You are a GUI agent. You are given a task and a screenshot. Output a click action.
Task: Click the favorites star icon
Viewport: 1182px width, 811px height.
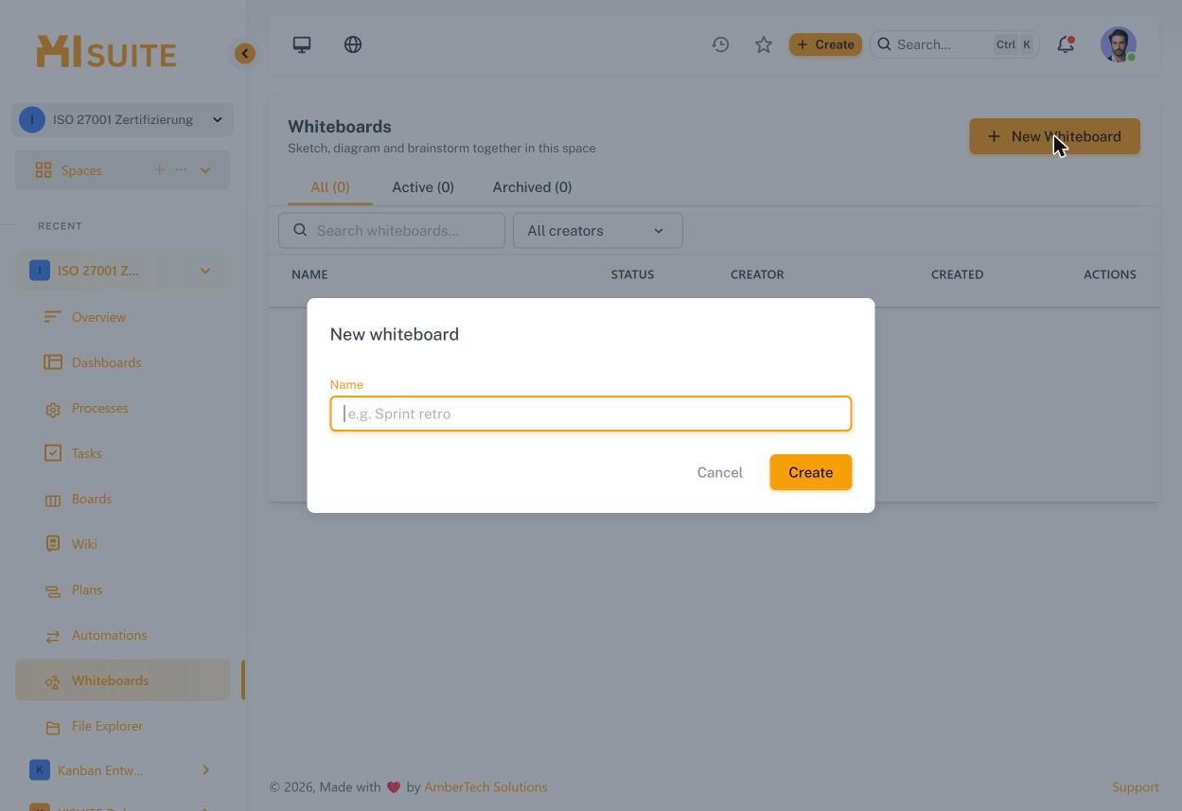[x=764, y=44]
